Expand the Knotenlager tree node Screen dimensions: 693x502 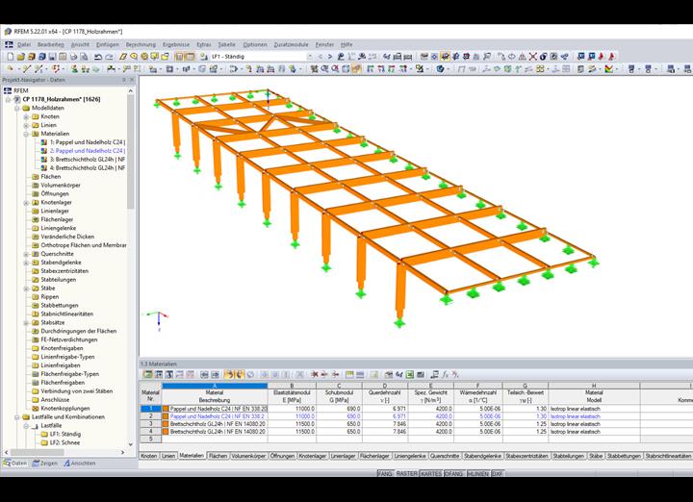26,202
